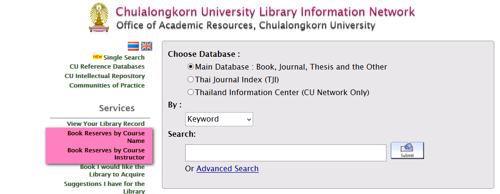Switch language using the Thai flag icon
Screen dimensions: 500x194
tap(133, 46)
